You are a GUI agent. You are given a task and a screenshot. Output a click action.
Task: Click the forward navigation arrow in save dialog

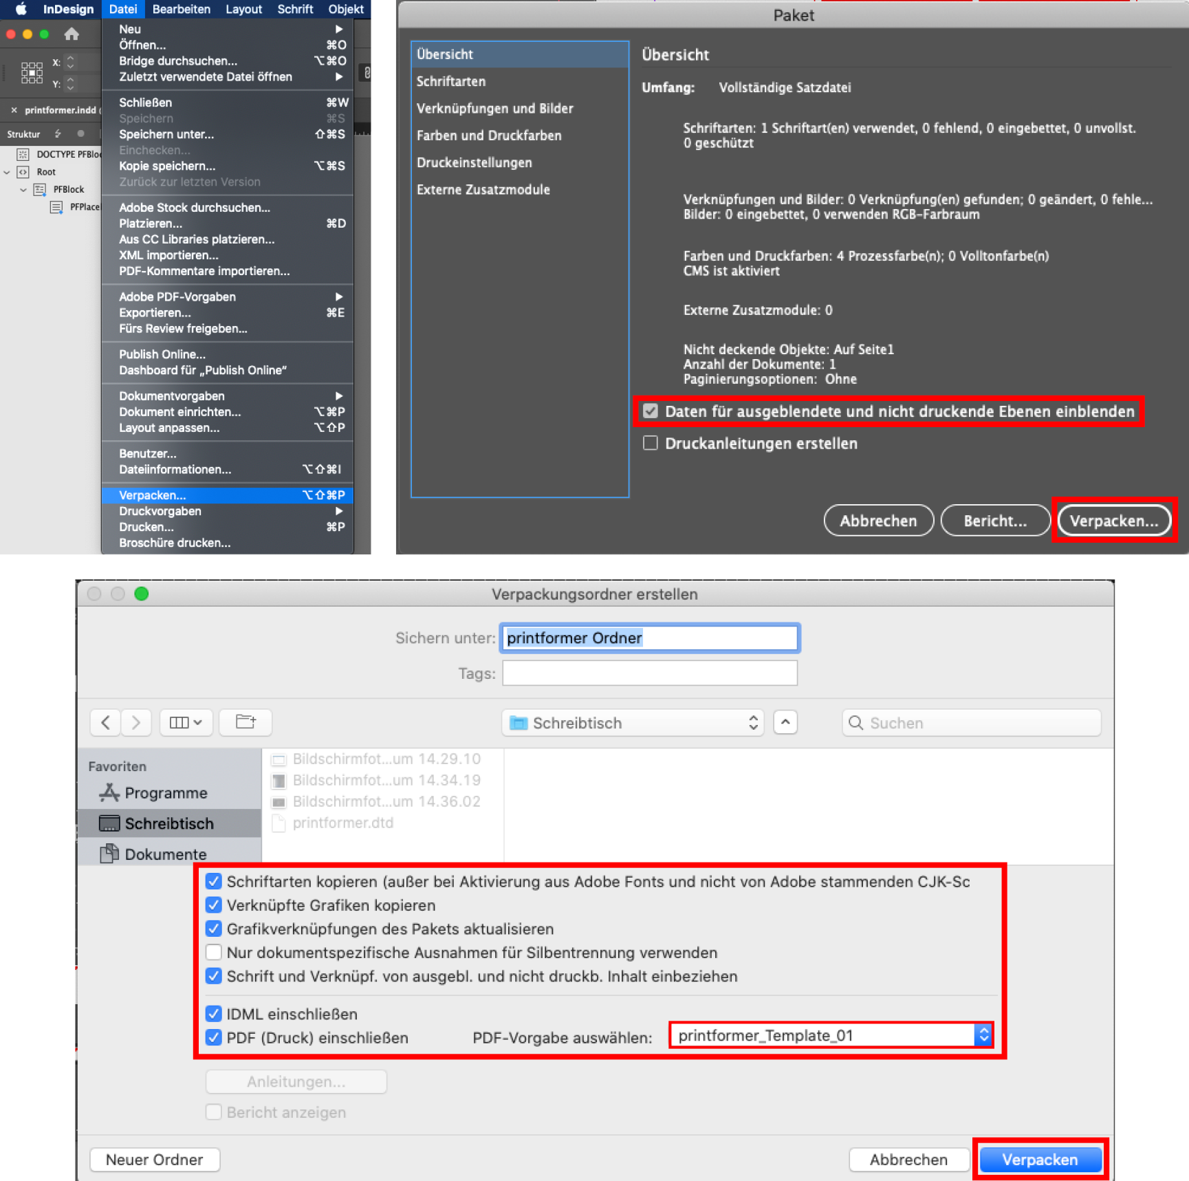coord(136,722)
